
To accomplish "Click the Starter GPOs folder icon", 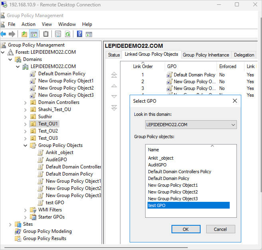I will coord(33,217).
